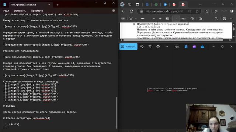The height and width of the screenshot is (132, 236).
Task: Toggle the Edge sidebar panel
Action: (232, 11)
